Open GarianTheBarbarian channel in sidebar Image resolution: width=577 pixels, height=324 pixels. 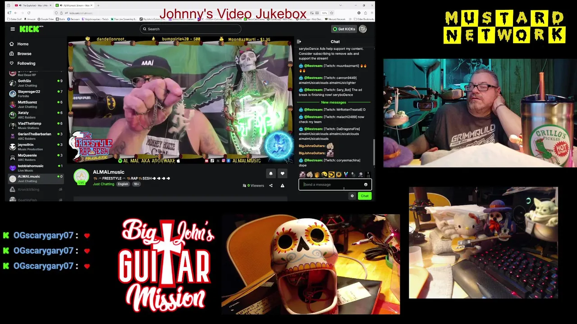point(35,136)
